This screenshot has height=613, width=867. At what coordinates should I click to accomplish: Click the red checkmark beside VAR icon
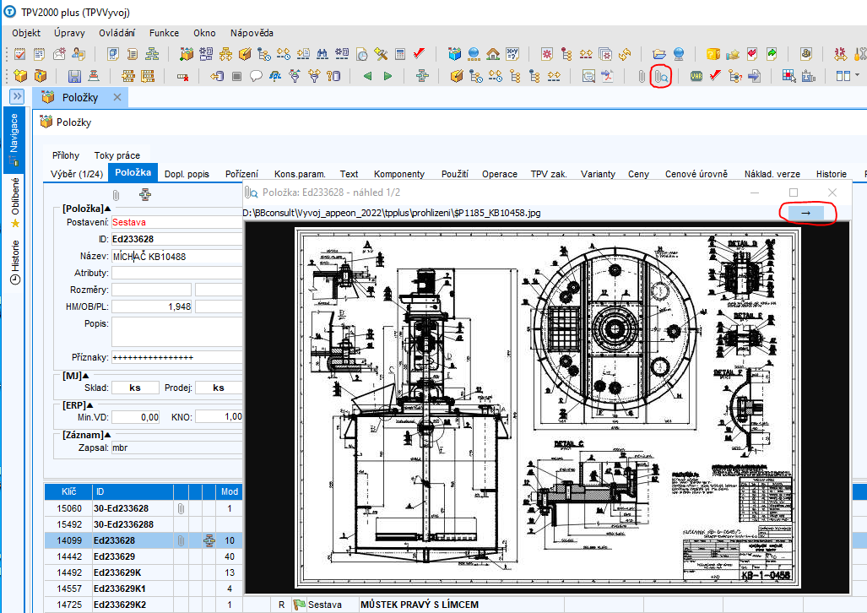coord(716,76)
